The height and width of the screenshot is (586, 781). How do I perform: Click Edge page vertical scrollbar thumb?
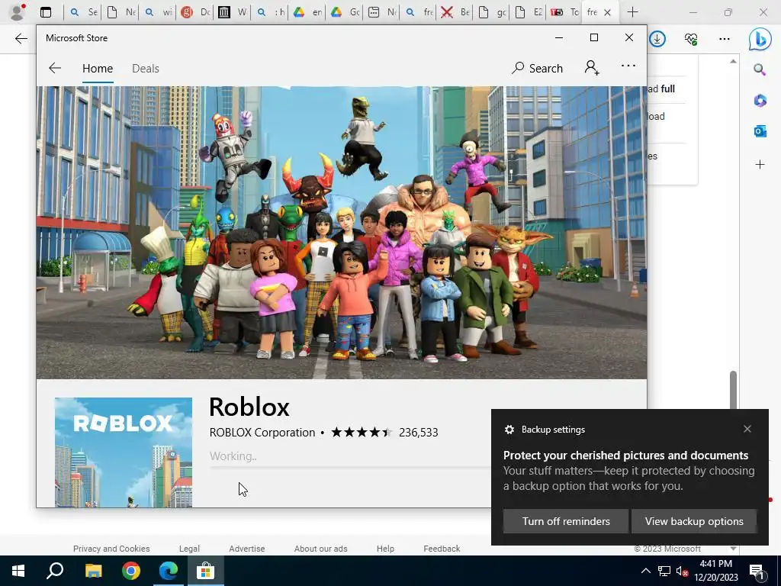[x=733, y=390]
